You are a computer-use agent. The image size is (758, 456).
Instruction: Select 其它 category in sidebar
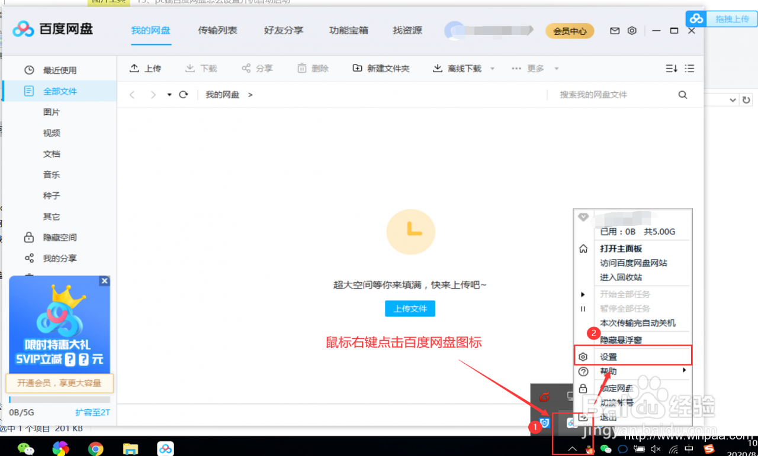tap(52, 216)
